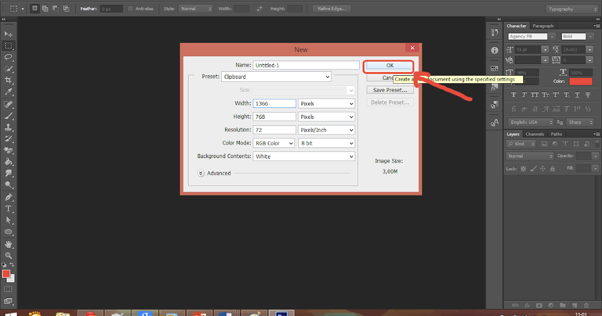Image resolution: width=602 pixels, height=316 pixels.
Task: Open the Typography workspace dropdown
Action: pyautogui.click(x=571, y=9)
